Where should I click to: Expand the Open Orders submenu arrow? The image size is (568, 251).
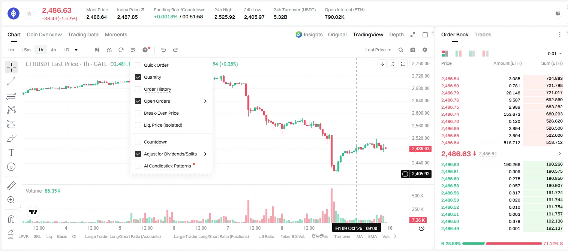pos(205,101)
